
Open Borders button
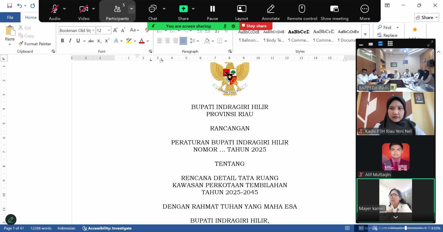220,41
